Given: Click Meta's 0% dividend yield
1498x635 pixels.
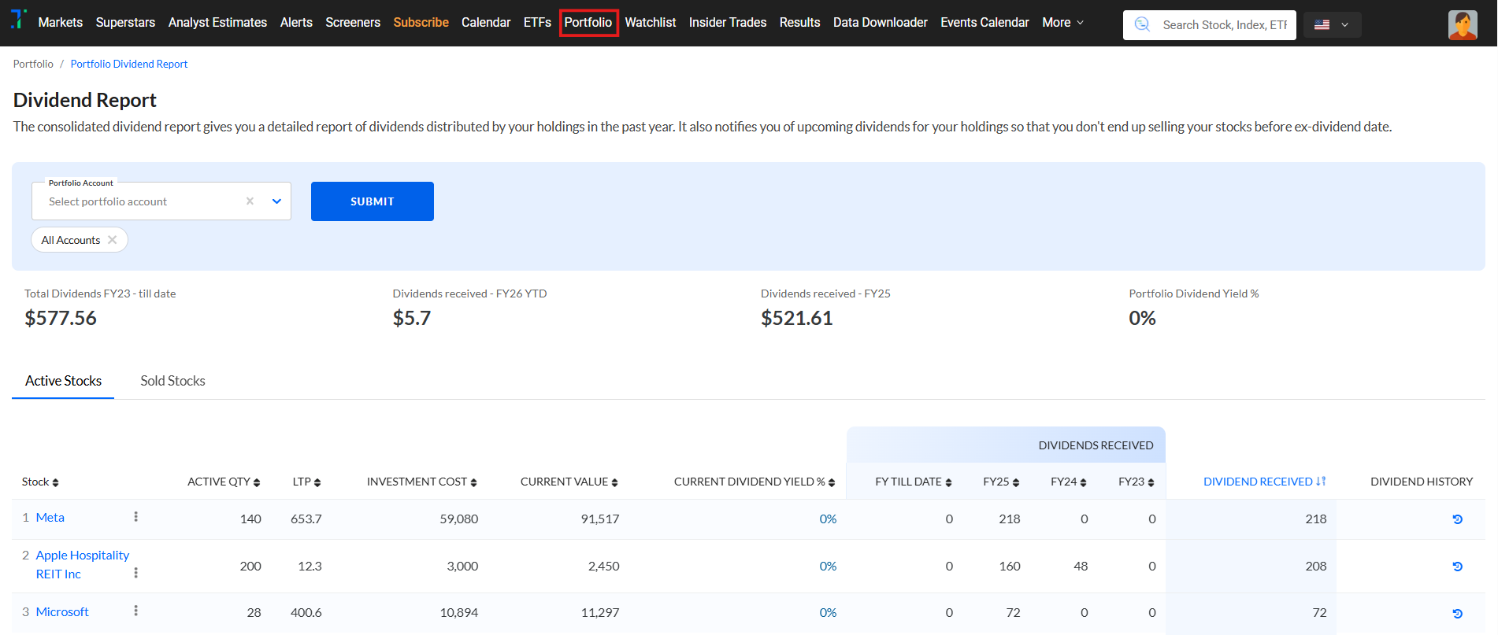Looking at the screenshot, I should [x=828, y=519].
